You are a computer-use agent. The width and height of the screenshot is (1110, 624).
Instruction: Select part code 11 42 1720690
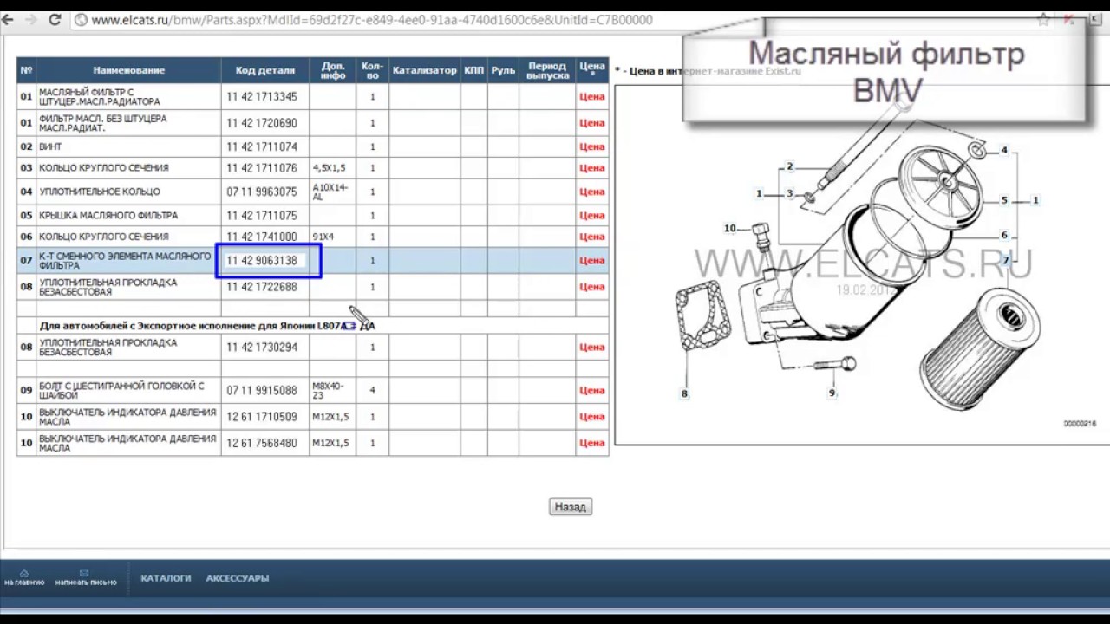(262, 123)
